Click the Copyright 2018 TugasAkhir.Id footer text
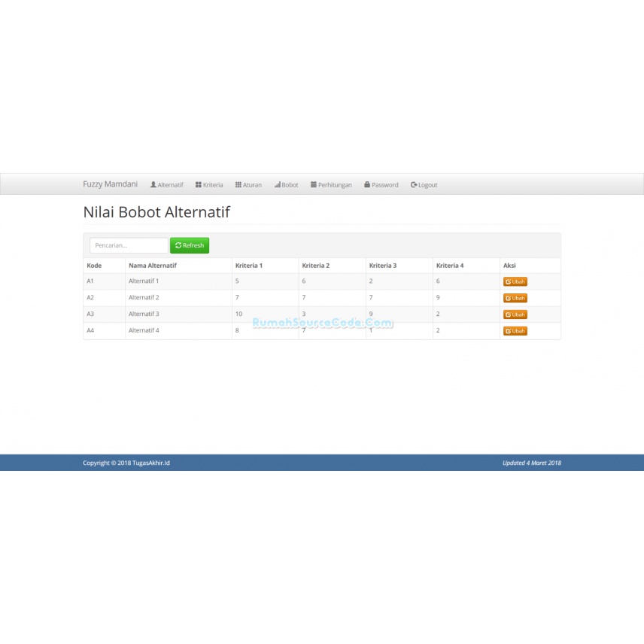Screen dimensions: 644x644 (x=126, y=463)
